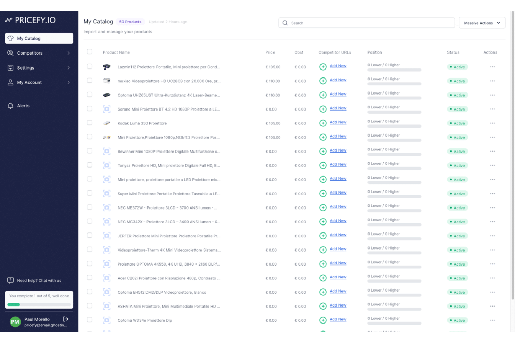
Task: Click the onboarding progress bar
Action: click(39, 304)
